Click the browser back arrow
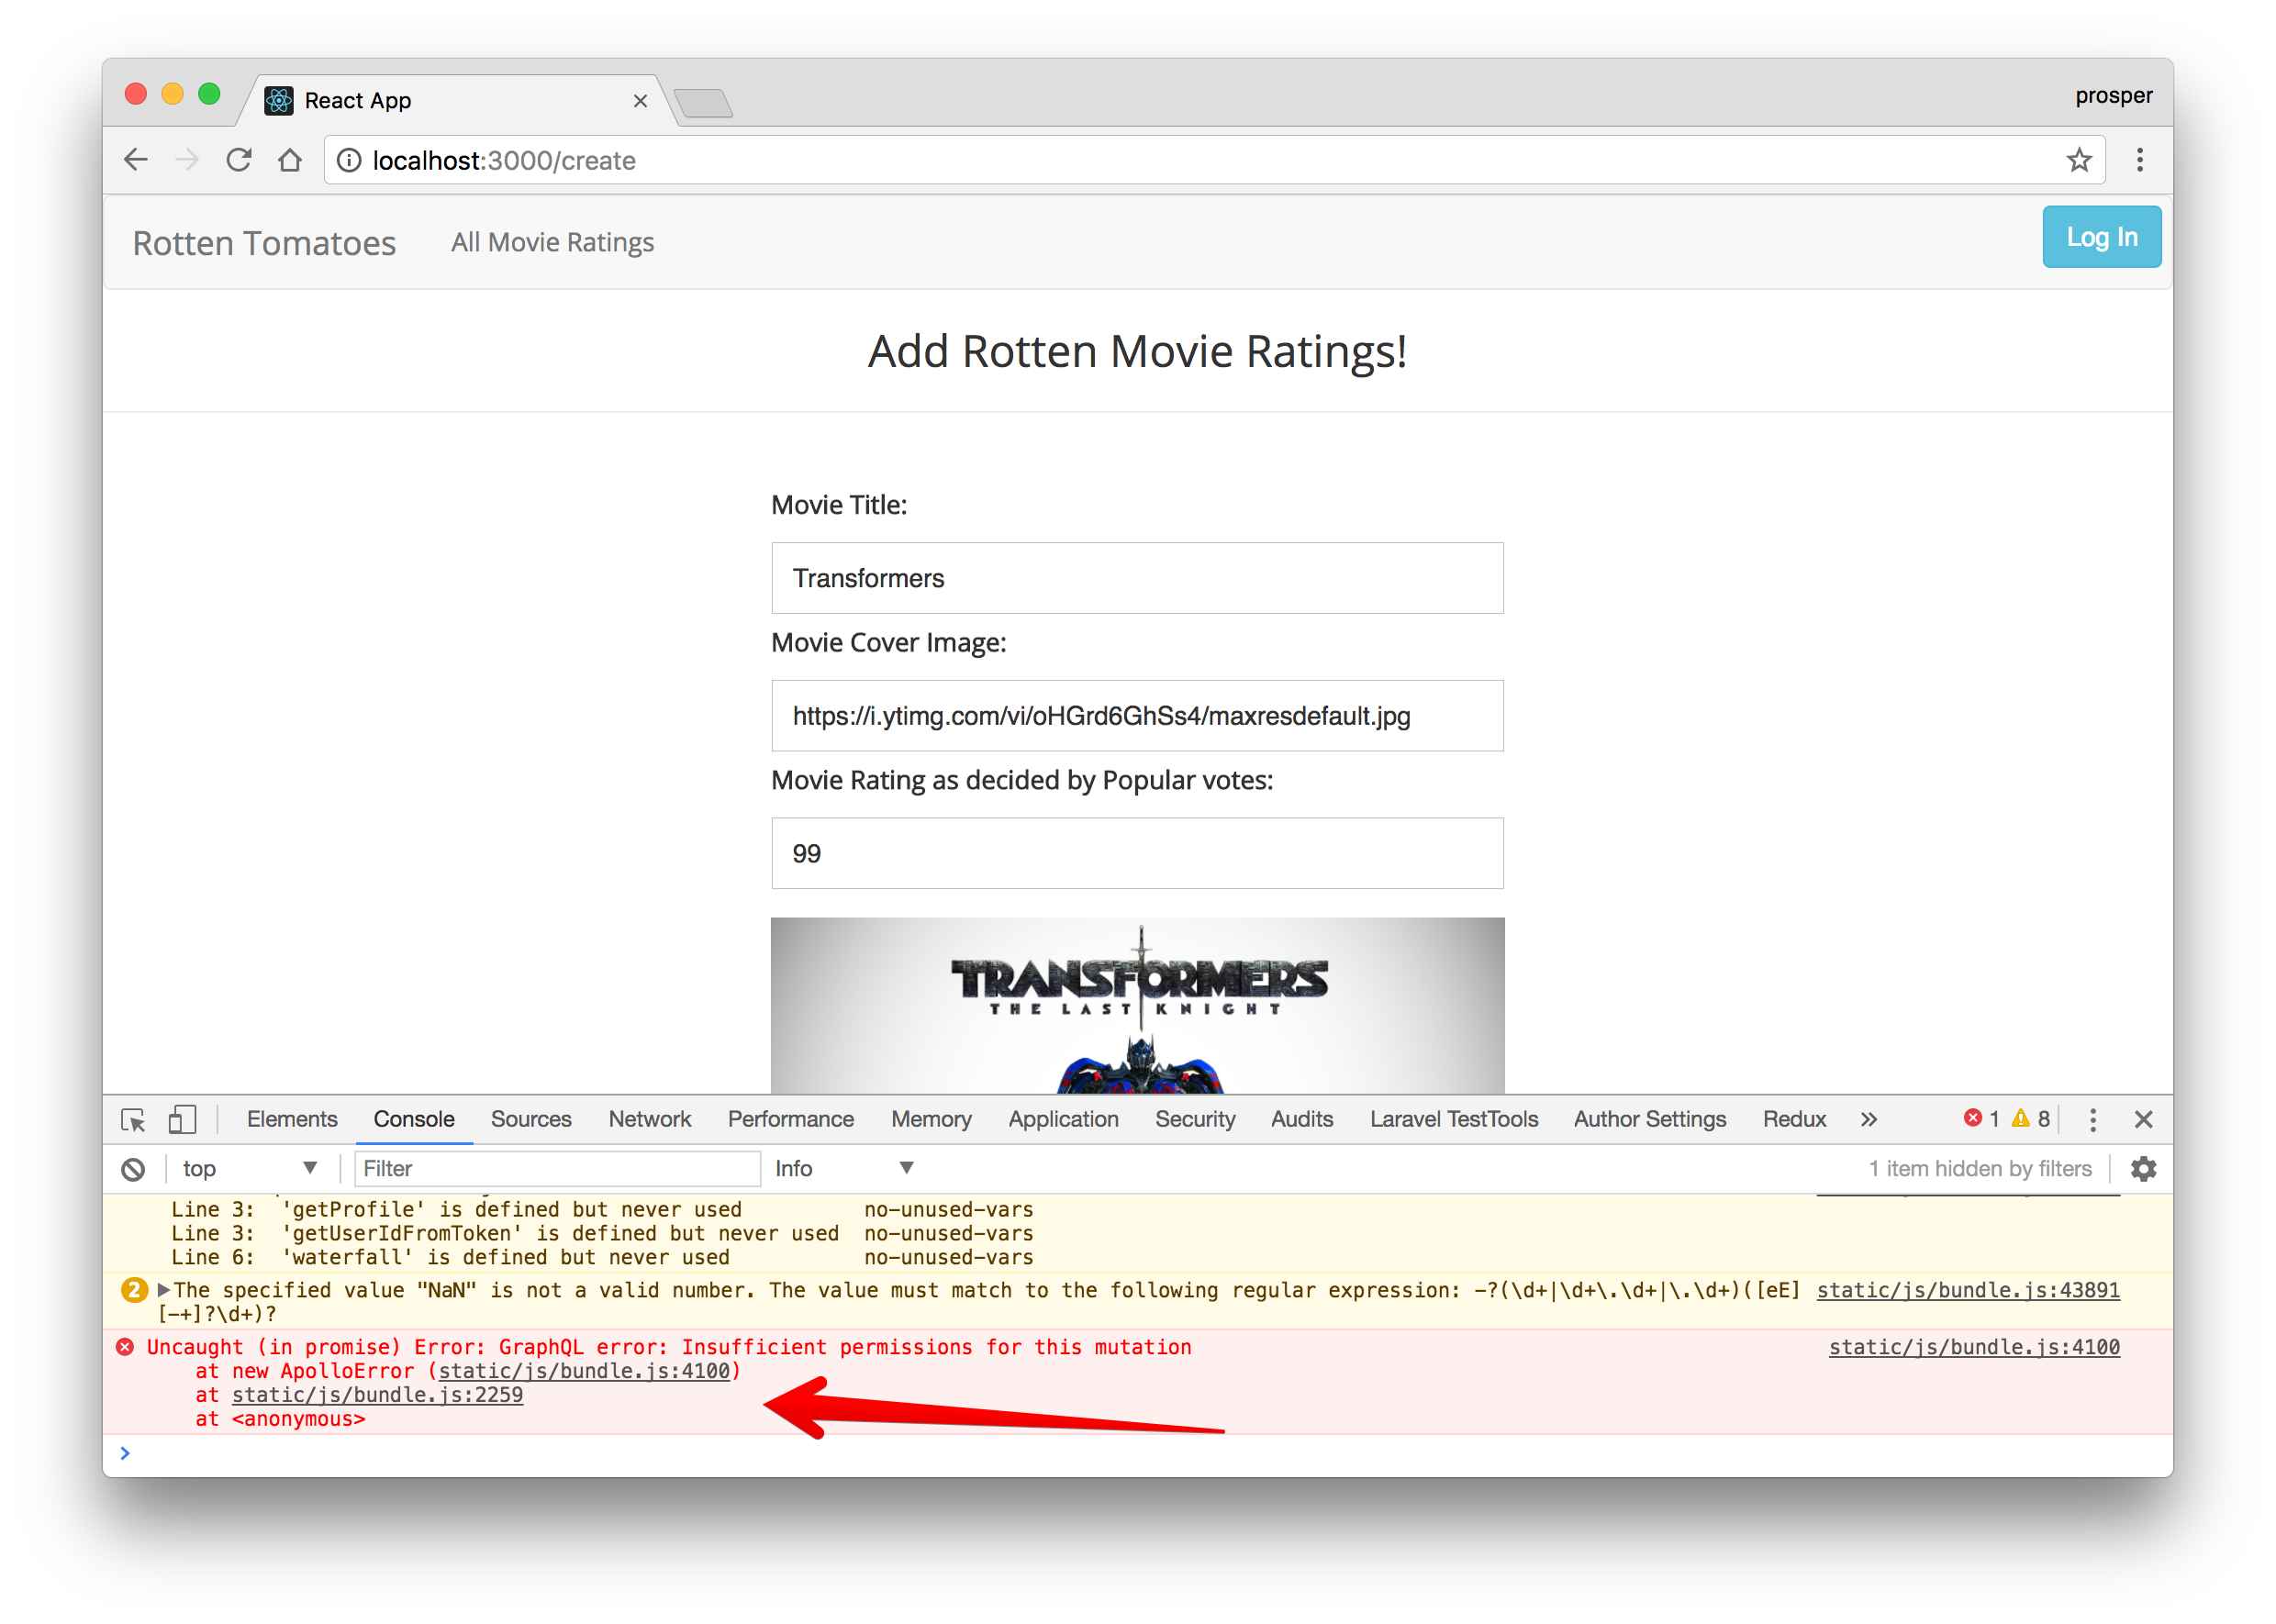This screenshot has width=2276, height=1624. pos(136,160)
